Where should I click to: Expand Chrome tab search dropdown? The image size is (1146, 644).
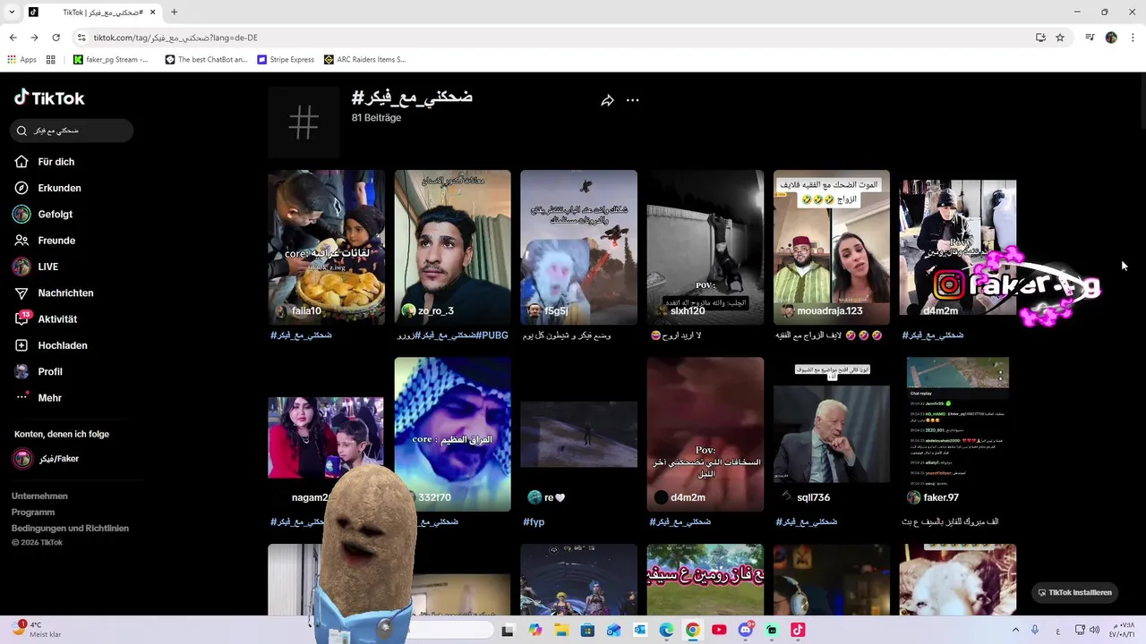click(12, 12)
